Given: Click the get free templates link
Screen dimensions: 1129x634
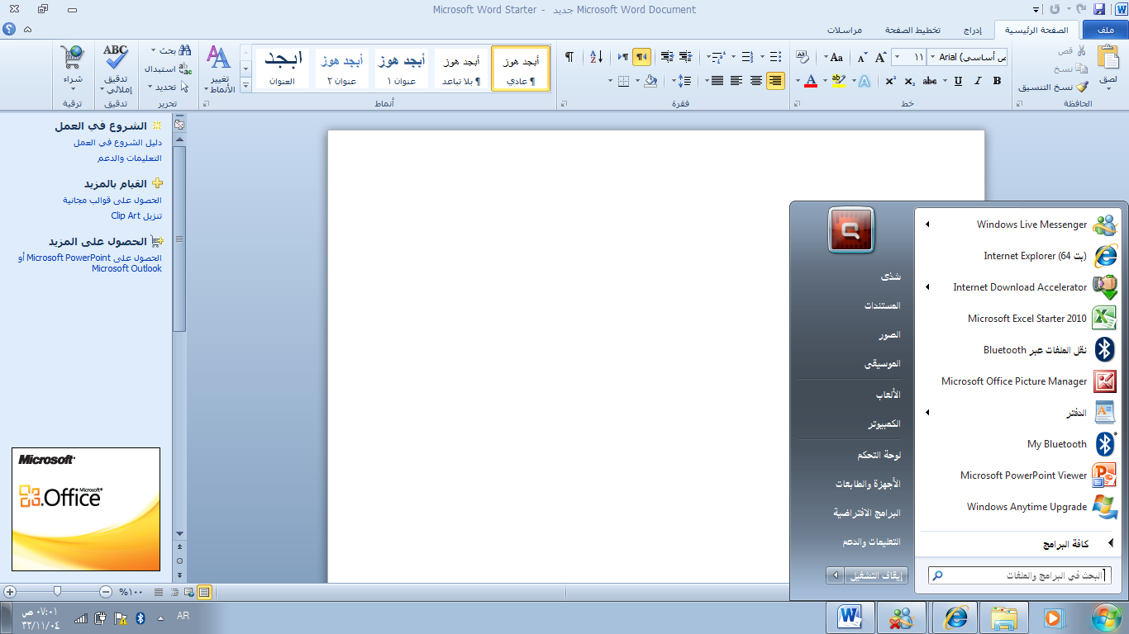Looking at the screenshot, I should 112,200.
